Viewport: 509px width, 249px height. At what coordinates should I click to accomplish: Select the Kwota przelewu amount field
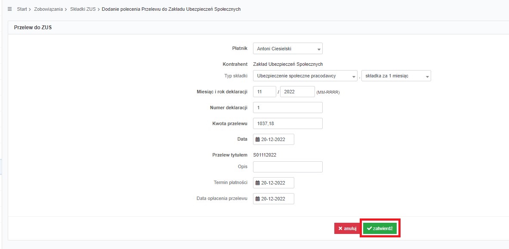click(288, 123)
